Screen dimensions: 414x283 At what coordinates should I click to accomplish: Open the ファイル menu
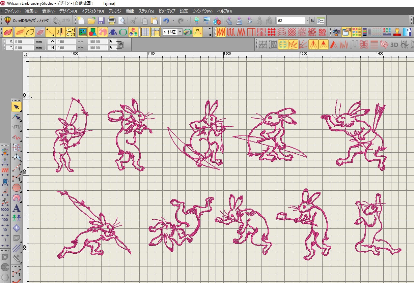(x=12, y=11)
